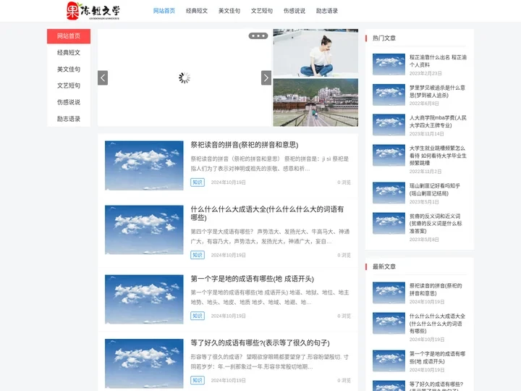The image size is (521, 391).
Task: Click date 2023年11月14日 under 人大商学院 article
Action: (426, 134)
